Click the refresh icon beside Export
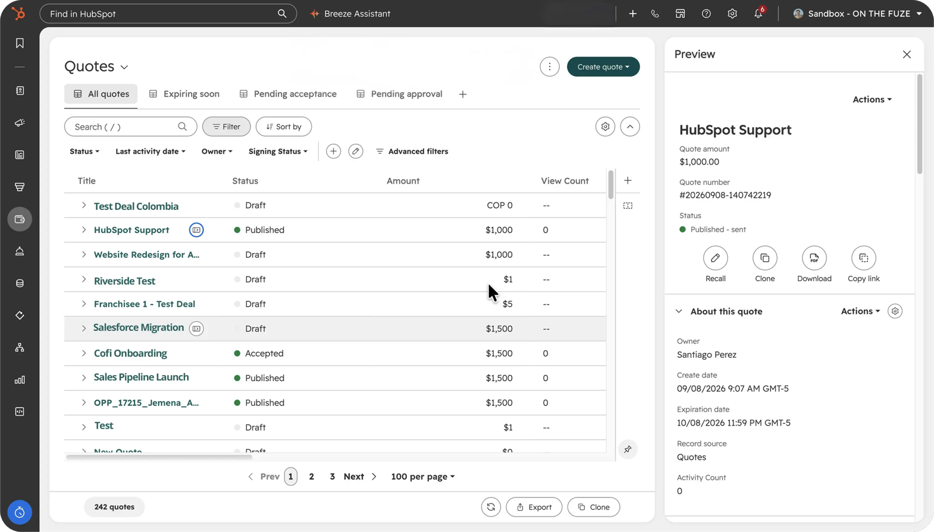Viewport: 934px width, 532px height. (x=491, y=507)
